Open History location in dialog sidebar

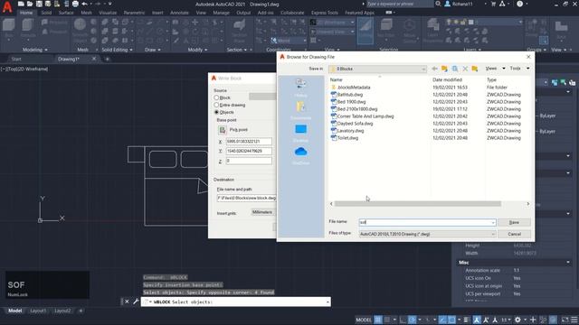(300, 87)
